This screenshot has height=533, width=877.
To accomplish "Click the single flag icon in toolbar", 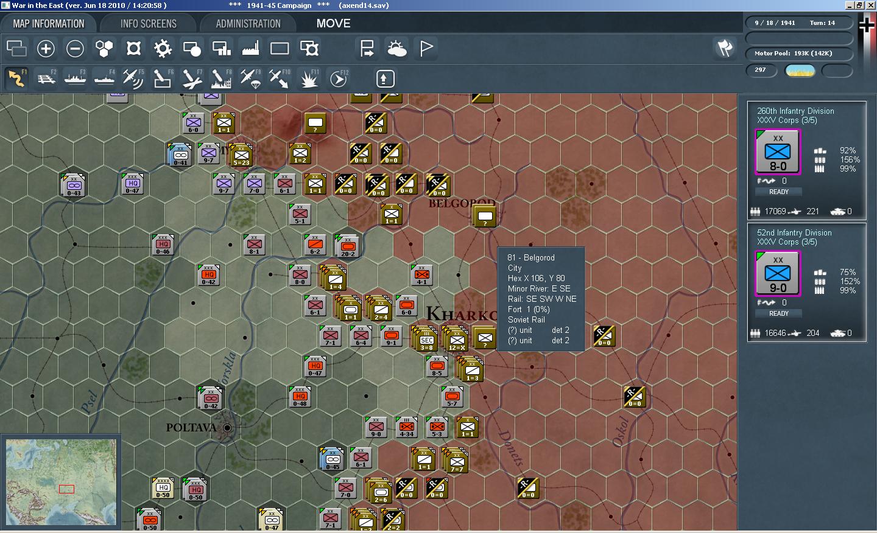I will tap(426, 48).
